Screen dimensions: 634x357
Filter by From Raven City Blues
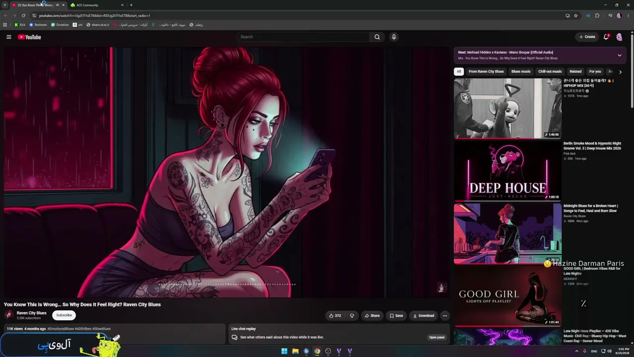point(486,71)
